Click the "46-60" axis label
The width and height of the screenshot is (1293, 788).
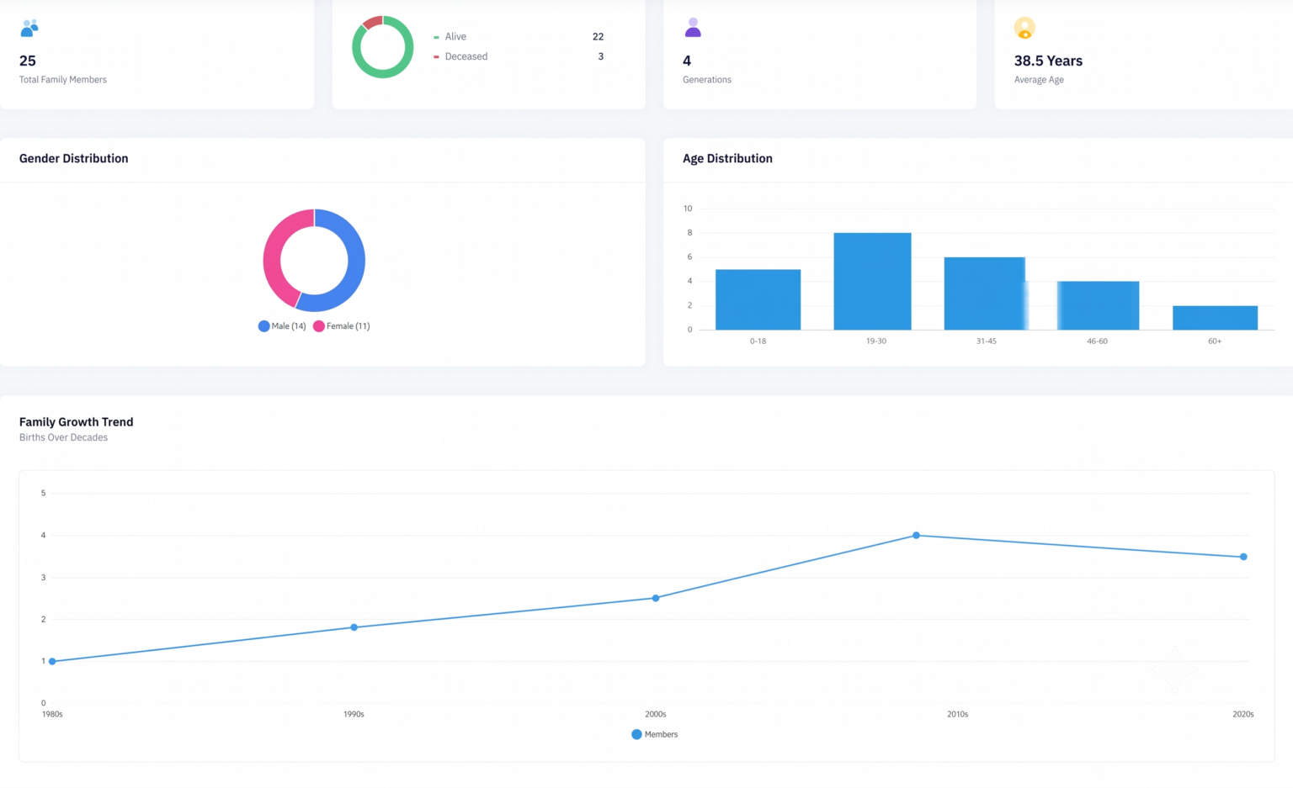(1097, 341)
